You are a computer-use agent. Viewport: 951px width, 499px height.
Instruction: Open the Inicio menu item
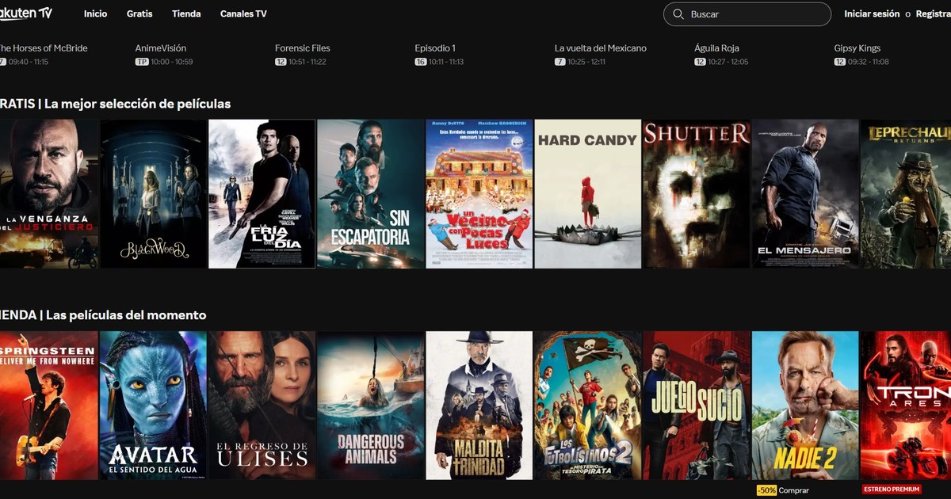tap(95, 14)
